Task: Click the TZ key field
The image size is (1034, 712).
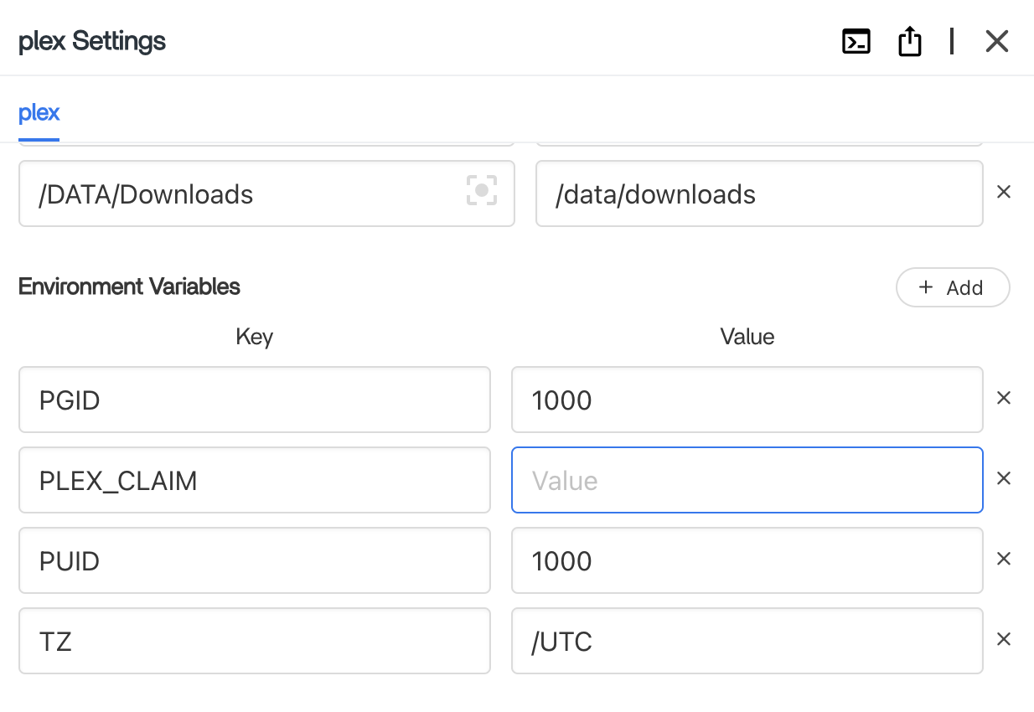Action: tap(255, 641)
